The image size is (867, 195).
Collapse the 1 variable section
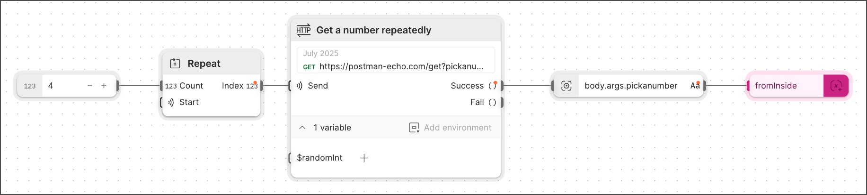[x=302, y=128]
